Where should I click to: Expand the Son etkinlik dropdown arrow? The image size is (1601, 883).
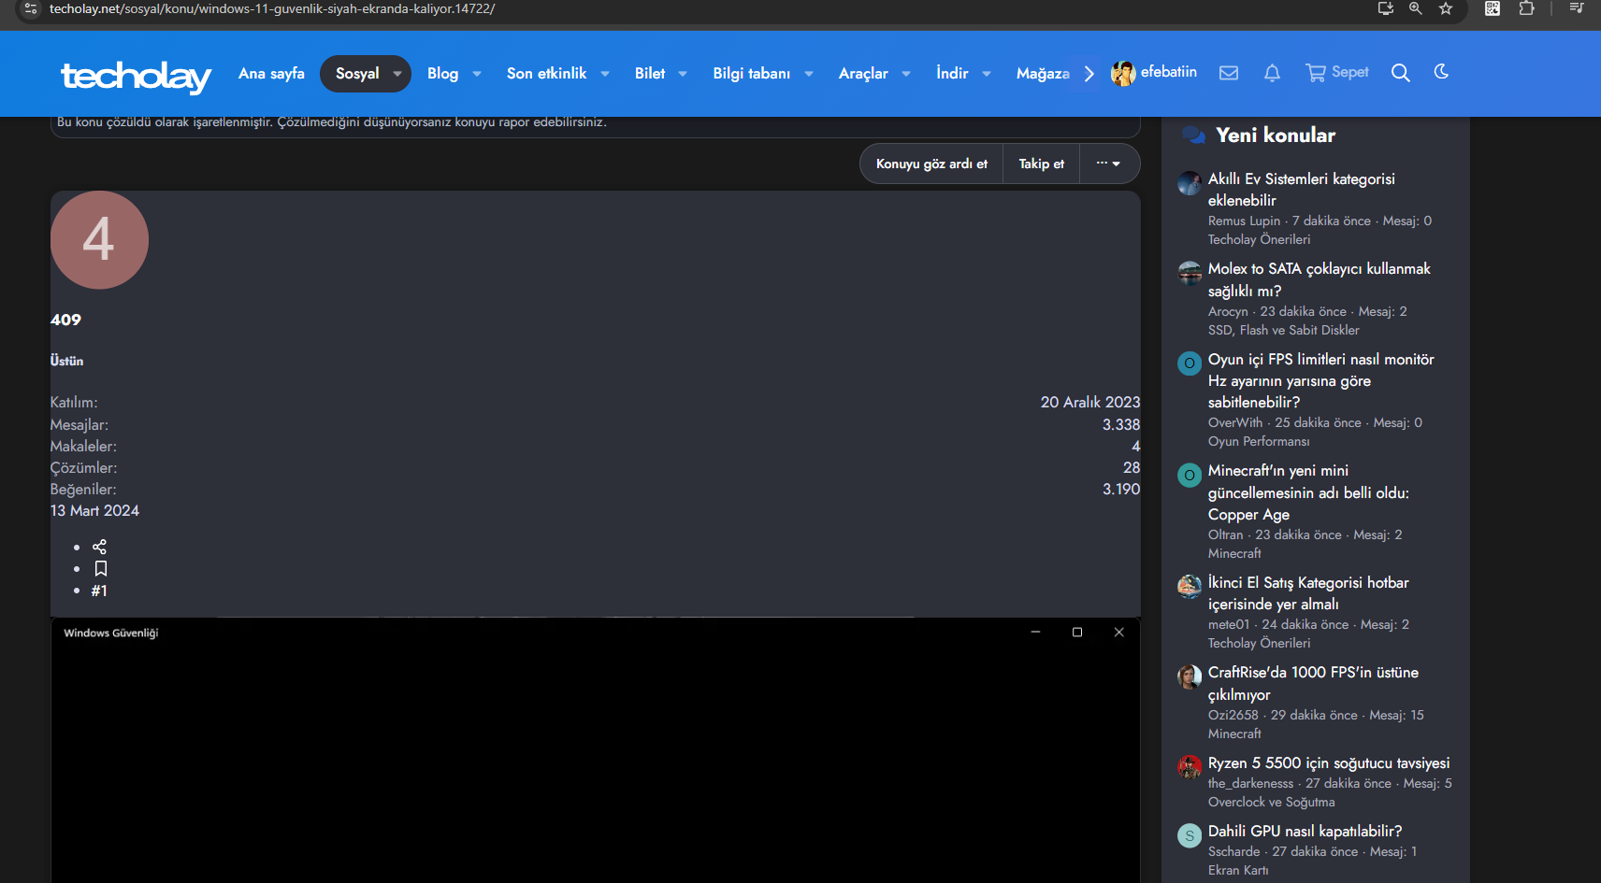click(605, 74)
